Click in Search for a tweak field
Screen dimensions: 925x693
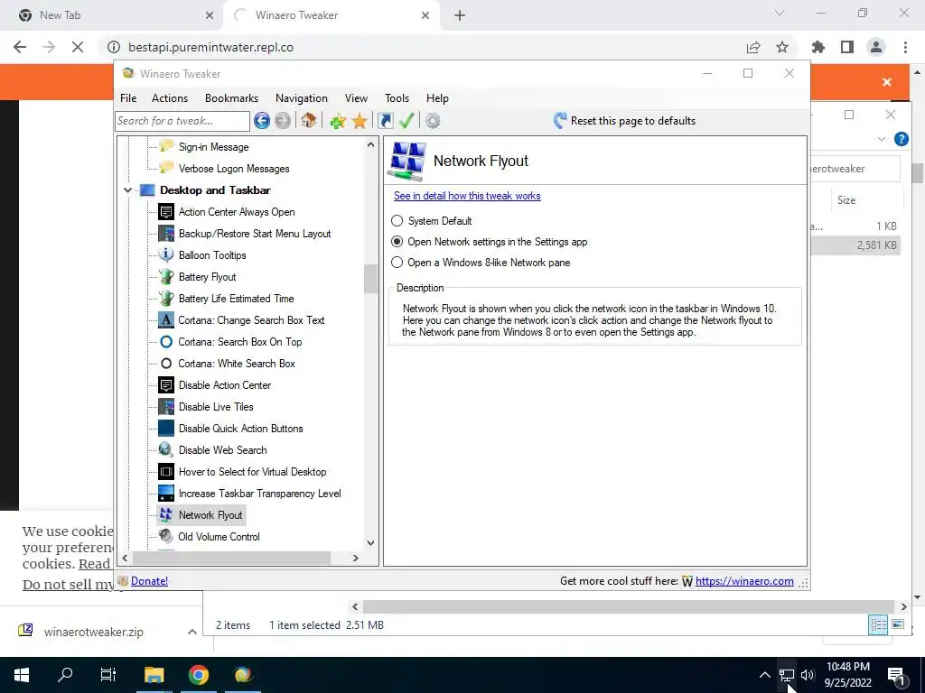pyautogui.click(x=182, y=121)
